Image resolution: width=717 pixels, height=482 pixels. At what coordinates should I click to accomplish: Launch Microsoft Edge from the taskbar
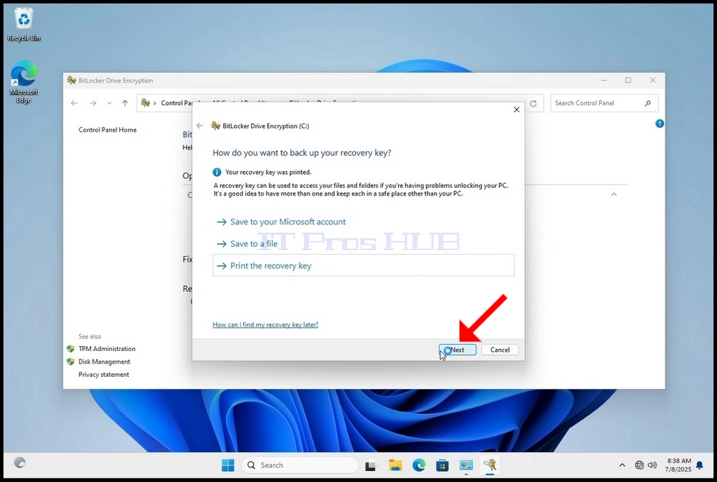click(x=419, y=465)
